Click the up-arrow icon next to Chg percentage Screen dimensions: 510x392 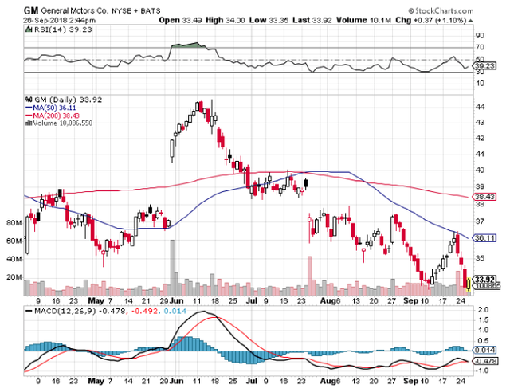tap(471, 21)
